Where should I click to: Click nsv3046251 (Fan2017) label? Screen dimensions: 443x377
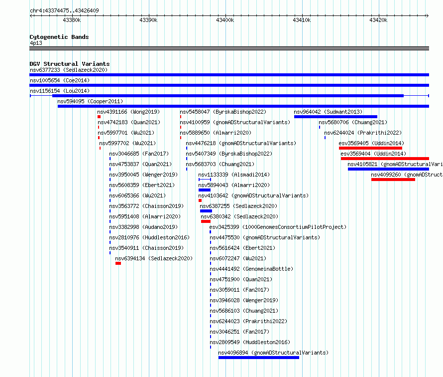[x=239, y=332]
